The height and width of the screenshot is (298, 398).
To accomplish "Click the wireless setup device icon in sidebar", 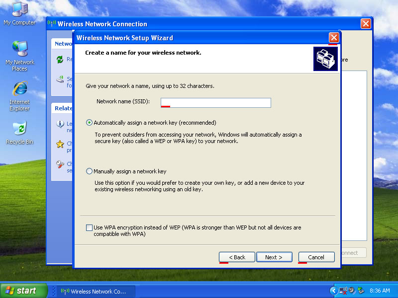I will pos(60,79).
